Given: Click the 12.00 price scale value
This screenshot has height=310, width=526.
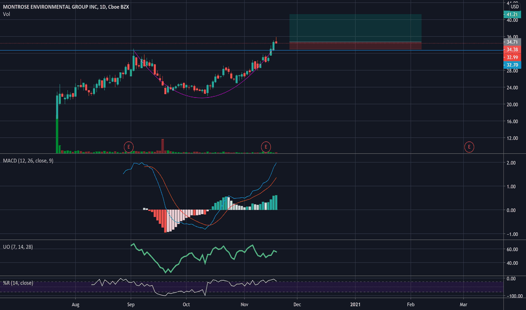Looking at the screenshot, I should point(512,138).
